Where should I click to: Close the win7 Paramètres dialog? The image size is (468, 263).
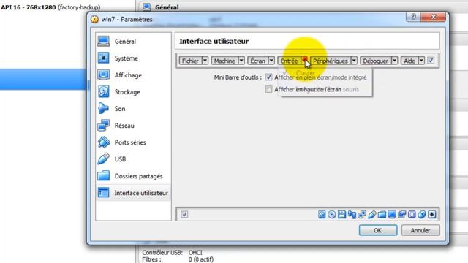(x=433, y=17)
